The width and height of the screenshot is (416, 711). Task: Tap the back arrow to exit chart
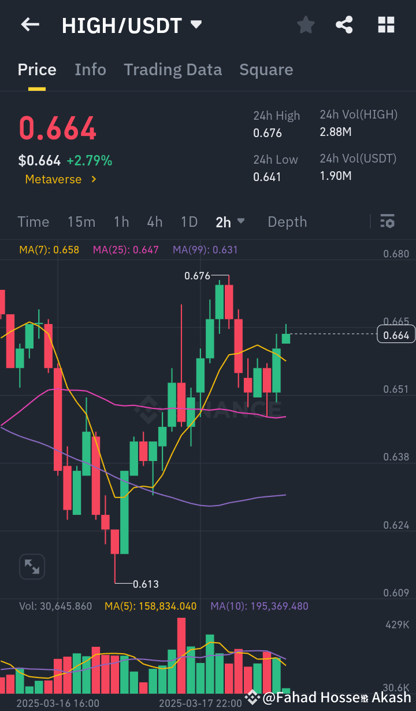29,24
